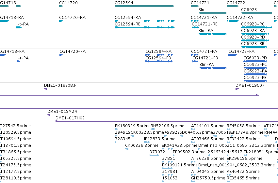
Task: Click the RE46422.5prime EST label
Action: click(x=243, y=172)
